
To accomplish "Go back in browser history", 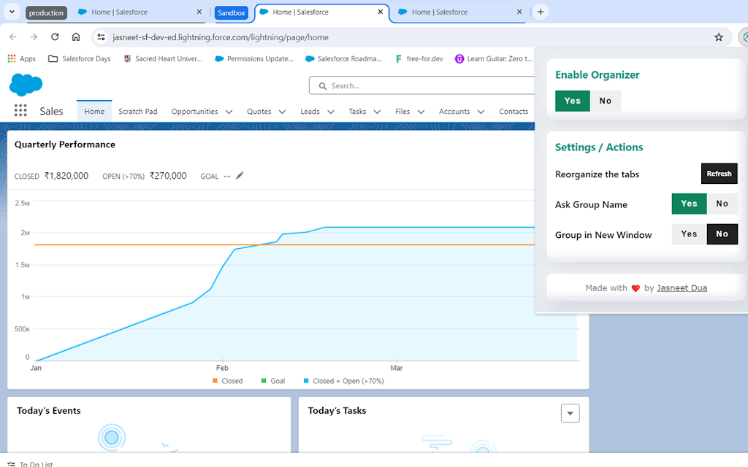I will point(13,37).
